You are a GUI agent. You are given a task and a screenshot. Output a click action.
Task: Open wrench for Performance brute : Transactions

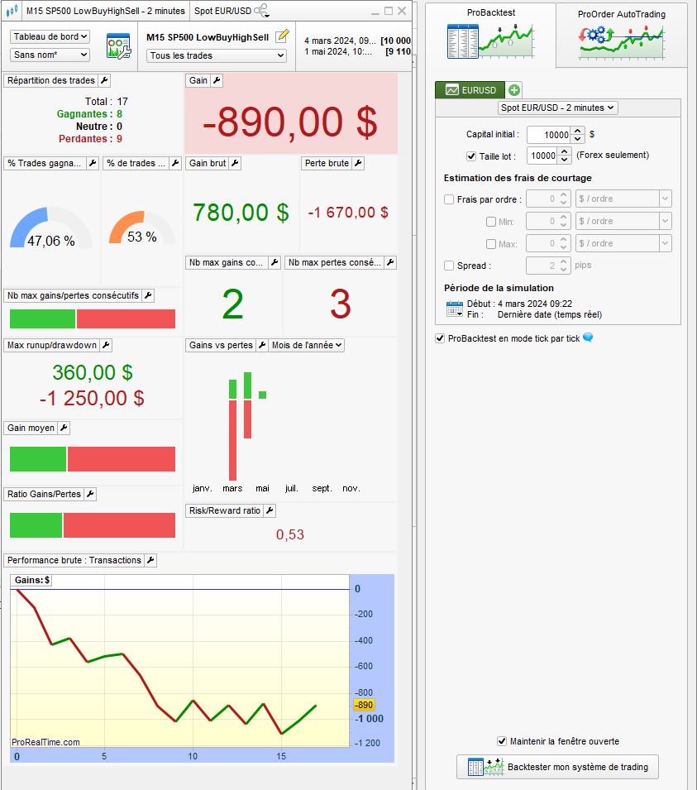point(150,560)
